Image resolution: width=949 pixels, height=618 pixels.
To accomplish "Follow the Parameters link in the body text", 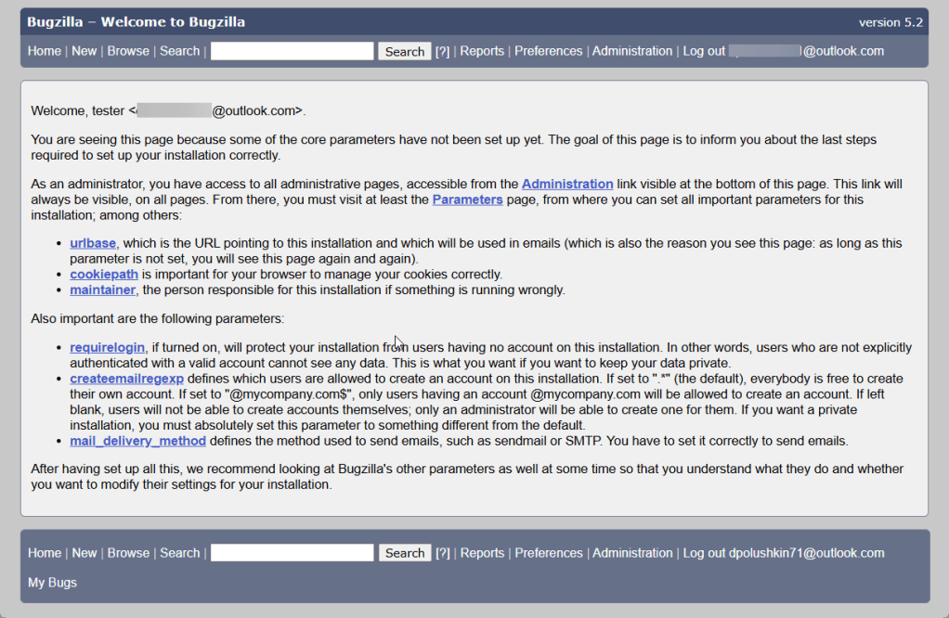I will coord(467,200).
